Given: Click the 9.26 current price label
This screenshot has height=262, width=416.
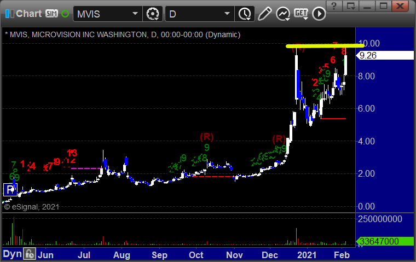Looking at the screenshot, I should 385,55.
